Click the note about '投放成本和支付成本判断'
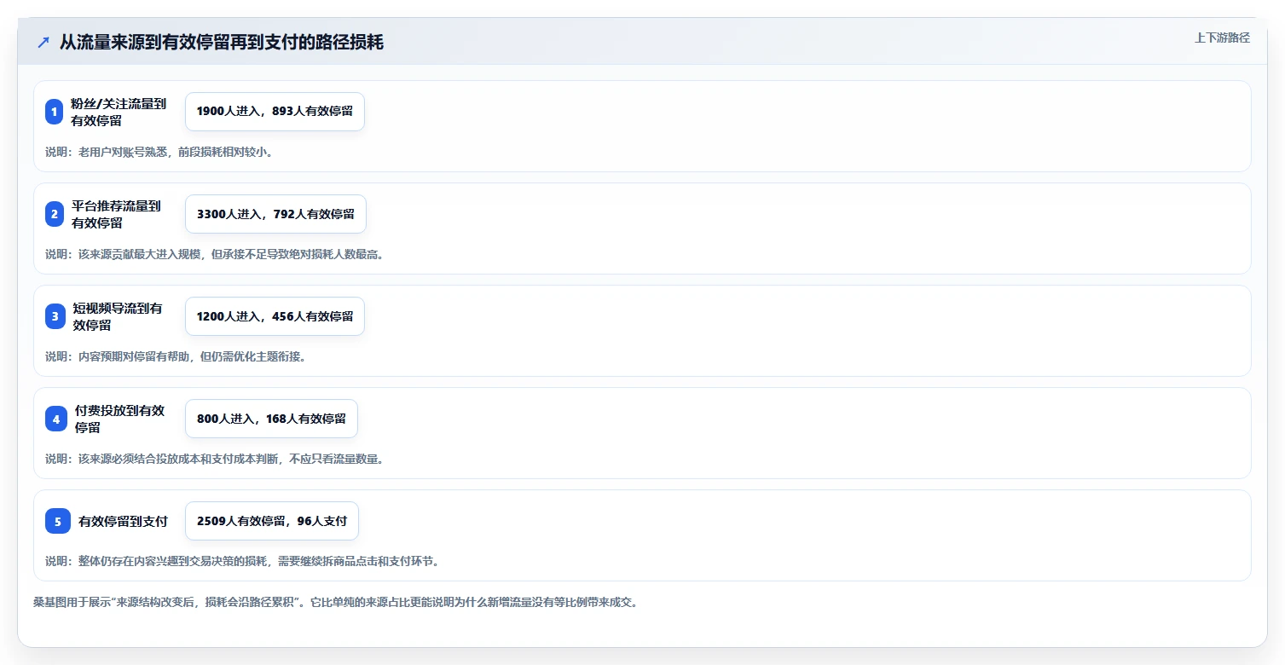 (214, 459)
